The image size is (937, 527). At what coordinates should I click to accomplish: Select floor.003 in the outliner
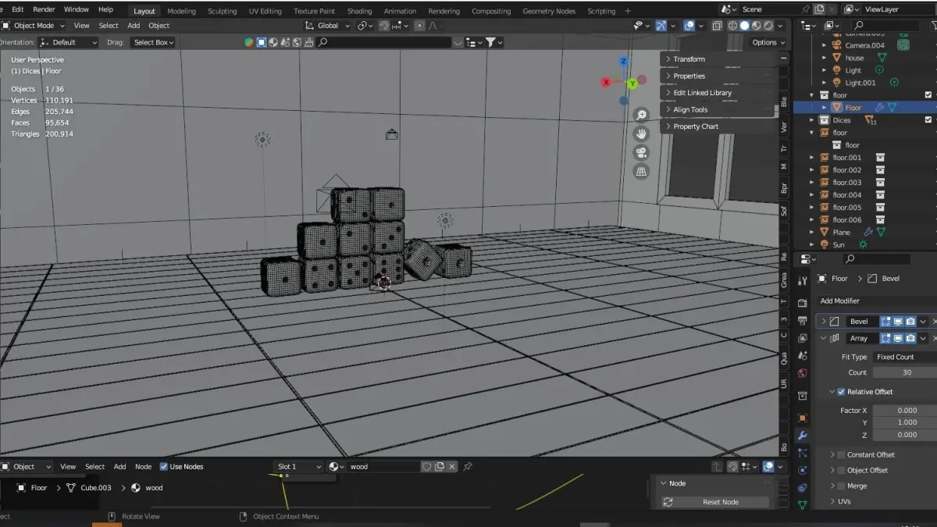coord(846,183)
